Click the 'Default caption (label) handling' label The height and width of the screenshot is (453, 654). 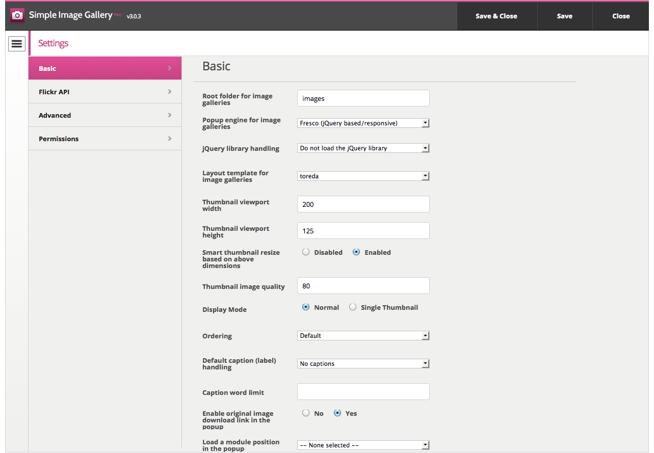click(239, 364)
